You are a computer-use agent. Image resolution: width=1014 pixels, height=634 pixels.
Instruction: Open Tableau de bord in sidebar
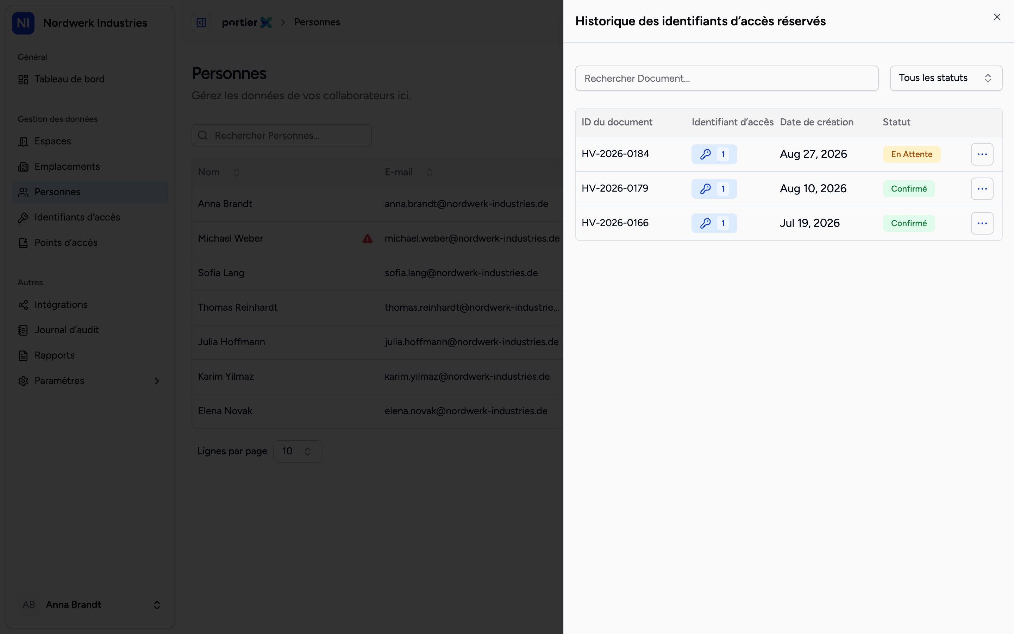coord(90,79)
